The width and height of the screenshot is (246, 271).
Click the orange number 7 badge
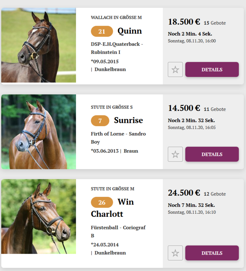click(100, 121)
